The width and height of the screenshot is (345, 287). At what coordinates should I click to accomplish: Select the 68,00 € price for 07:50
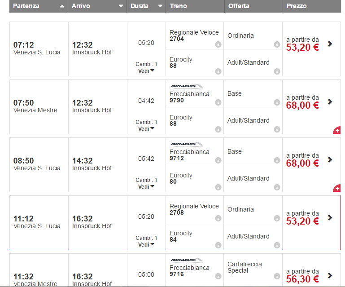(x=302, y=105)
